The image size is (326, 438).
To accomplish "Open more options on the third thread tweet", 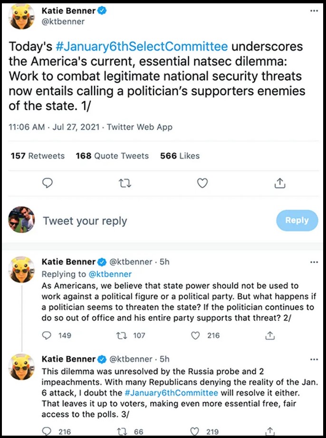I will [x=314, y=358].
